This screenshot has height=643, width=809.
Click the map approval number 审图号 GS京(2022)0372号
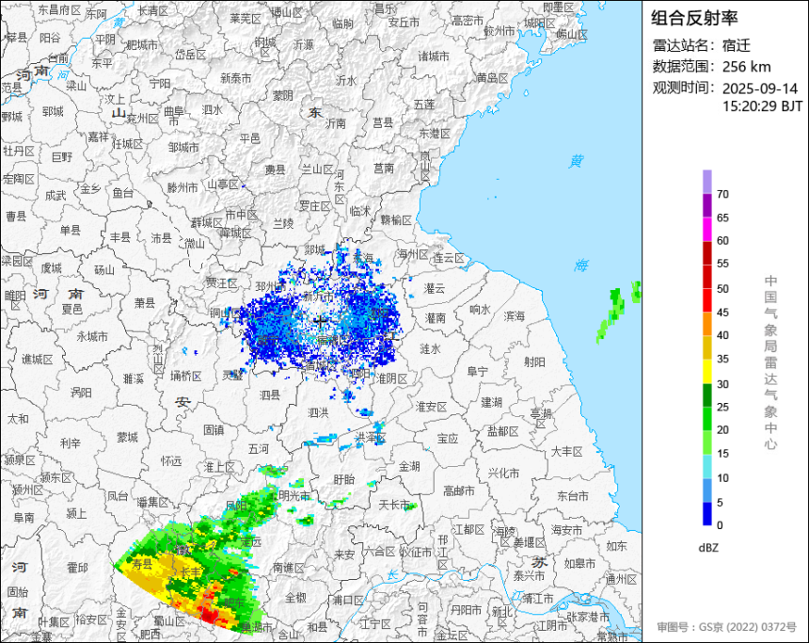coord(727,627)
